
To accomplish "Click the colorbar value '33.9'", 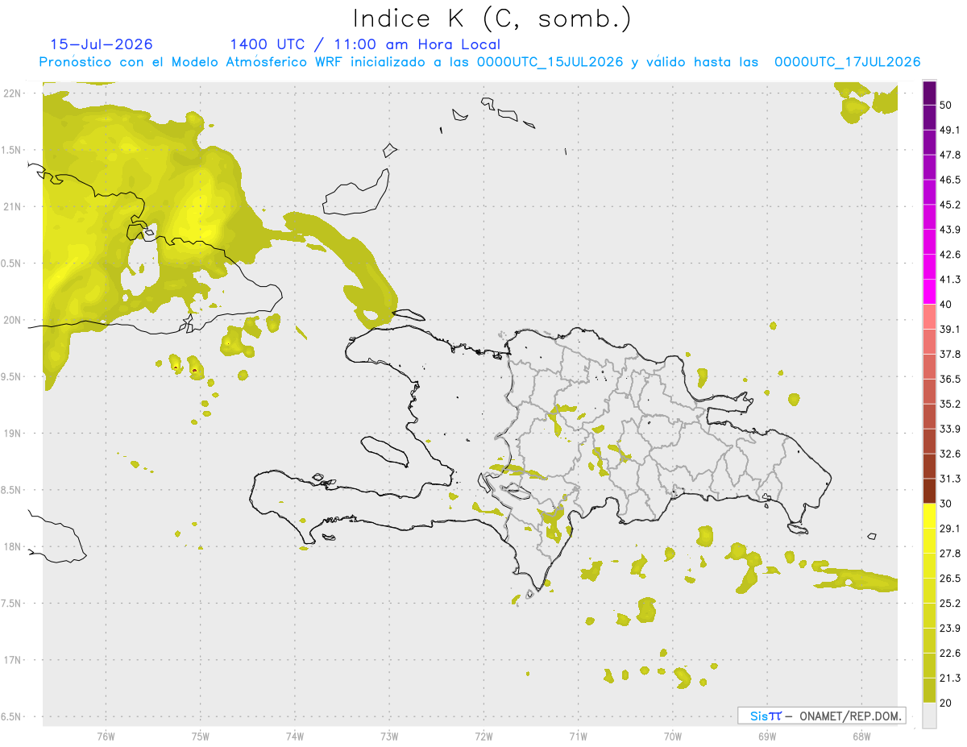I will 950,429.
